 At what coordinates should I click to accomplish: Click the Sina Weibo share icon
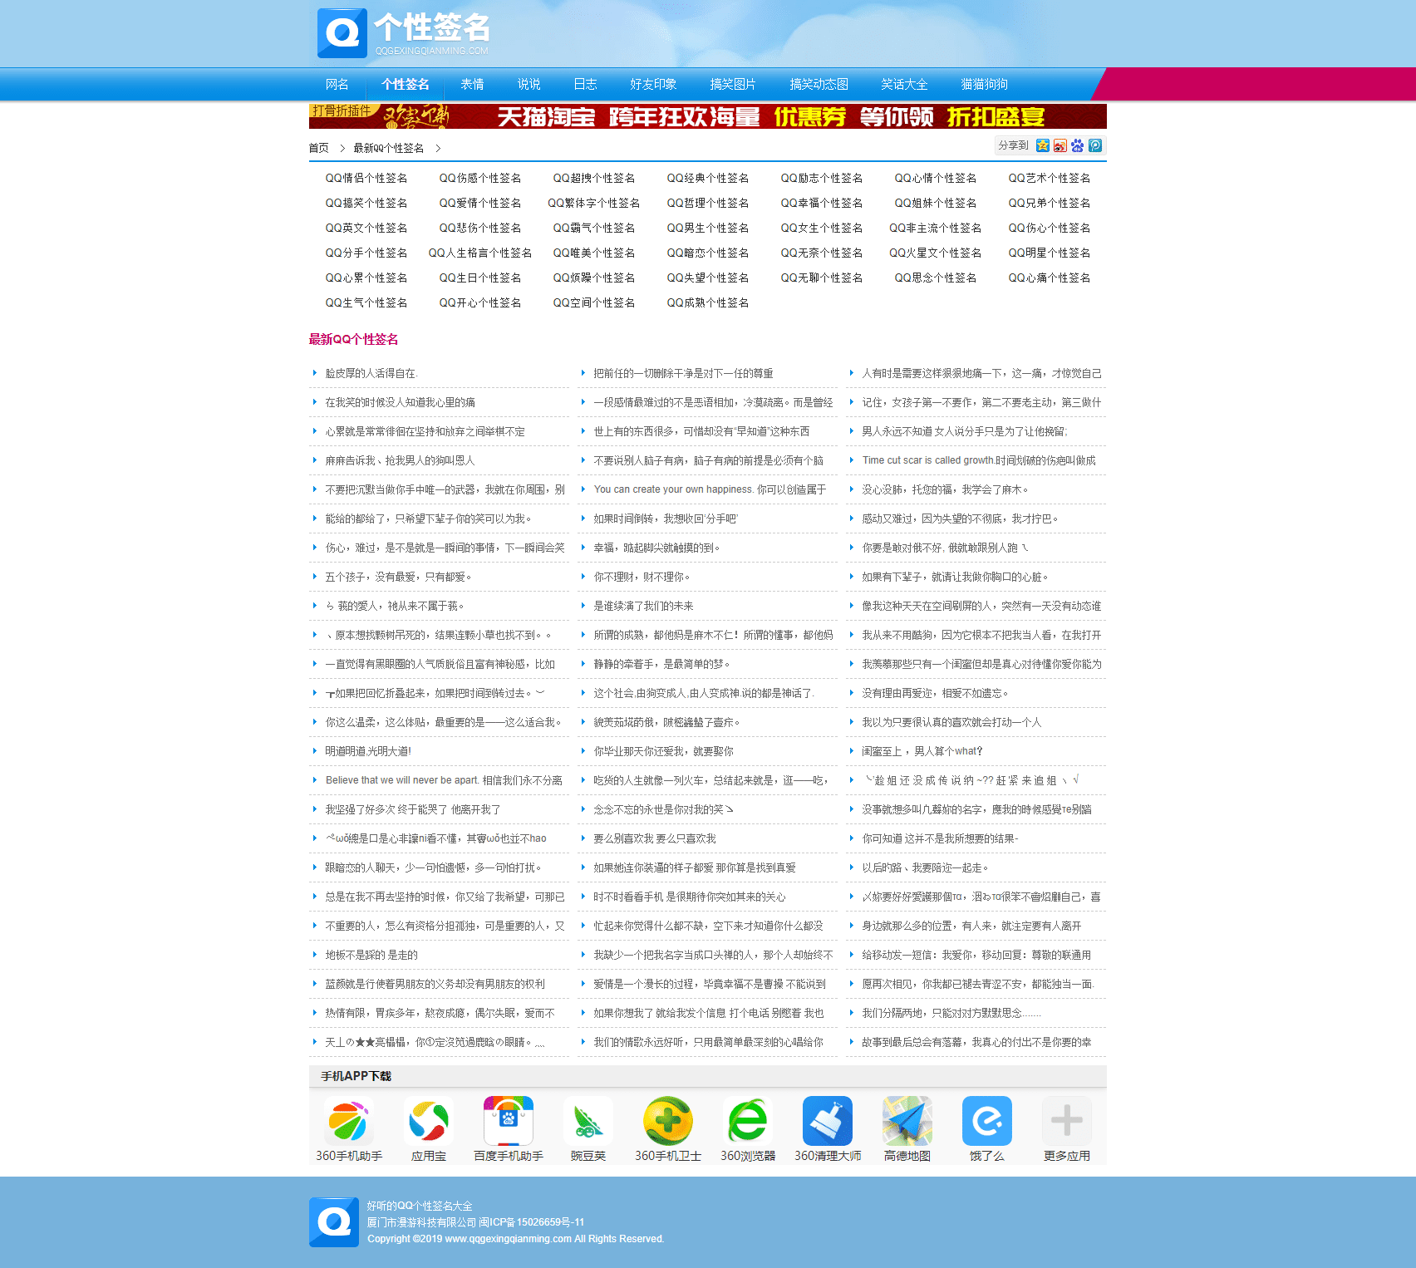click(x=1060, y=145)
